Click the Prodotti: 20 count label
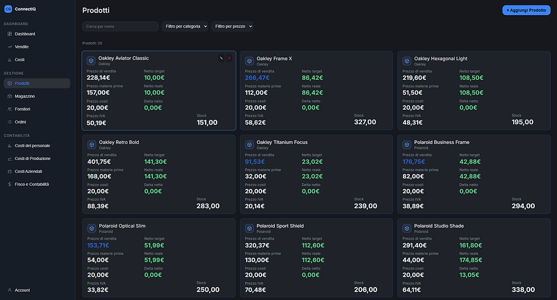Screen dimensions: 557x300 point(92,43)
